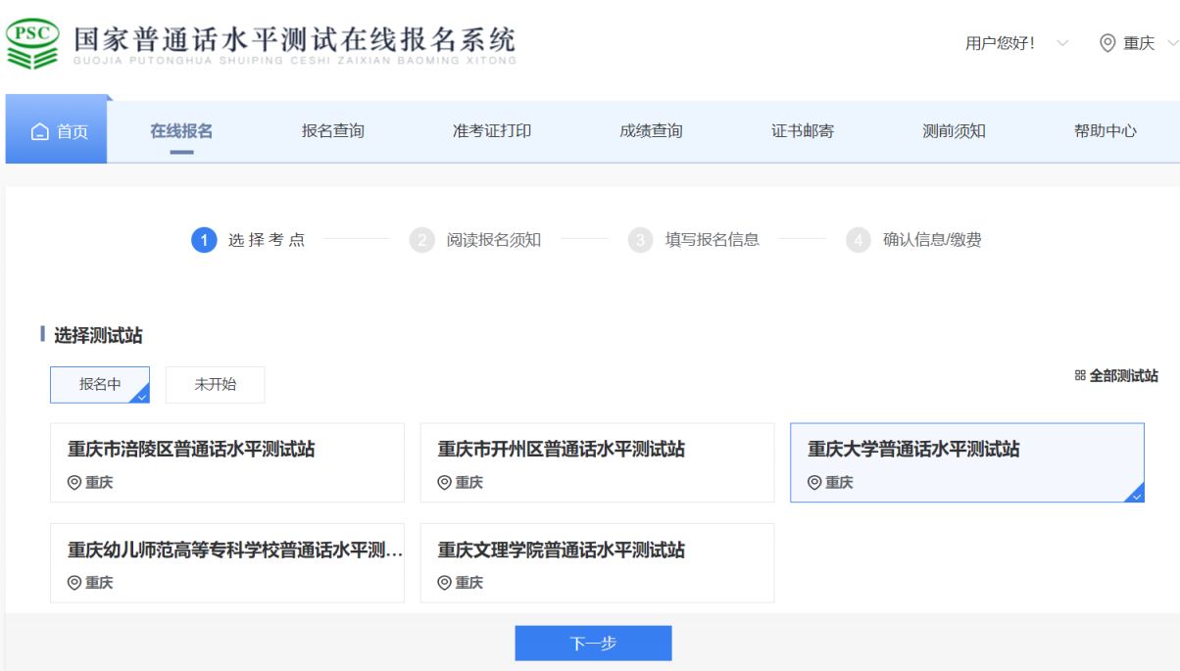1180x671 pixels.
Task: Click location pin in 重庆大学 test station card
Action: 814,482
